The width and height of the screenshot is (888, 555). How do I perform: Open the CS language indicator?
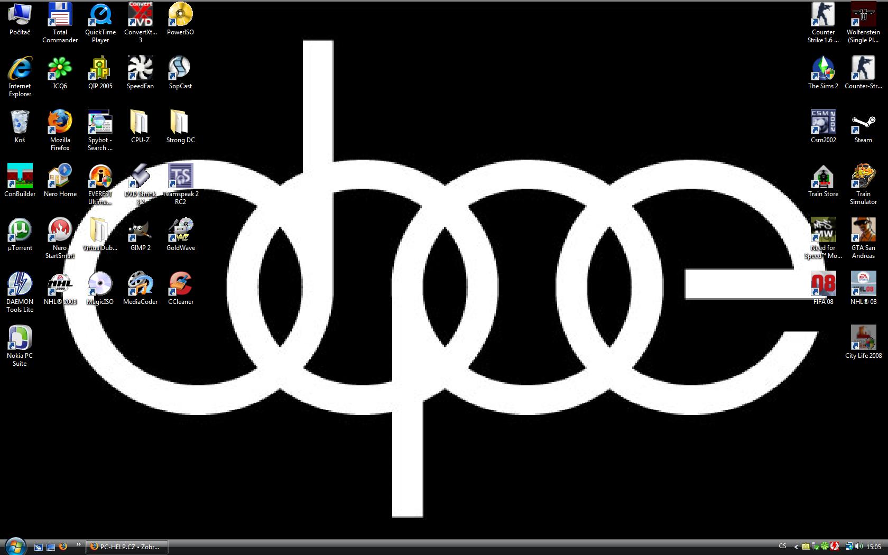click(782, 547)
